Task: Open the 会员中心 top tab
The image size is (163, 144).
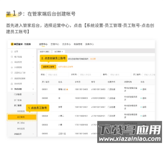Action: 66,44
